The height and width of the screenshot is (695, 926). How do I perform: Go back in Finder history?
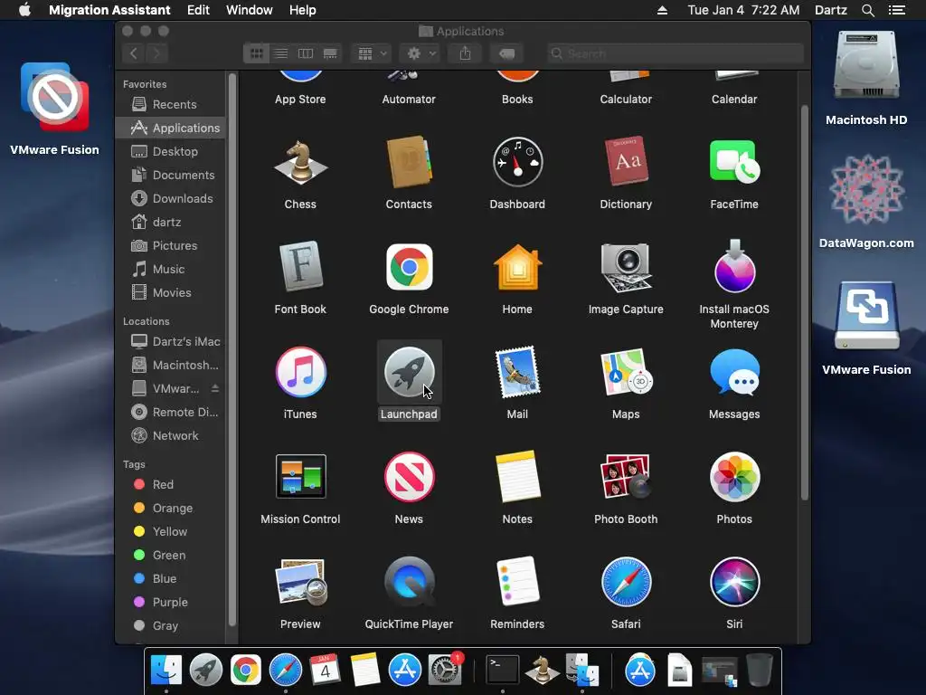[134, 53]
